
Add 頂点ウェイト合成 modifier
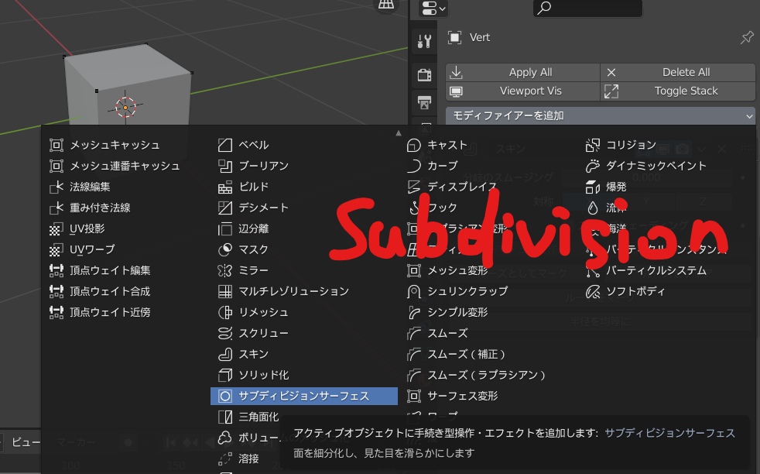[x=100, y=291]
